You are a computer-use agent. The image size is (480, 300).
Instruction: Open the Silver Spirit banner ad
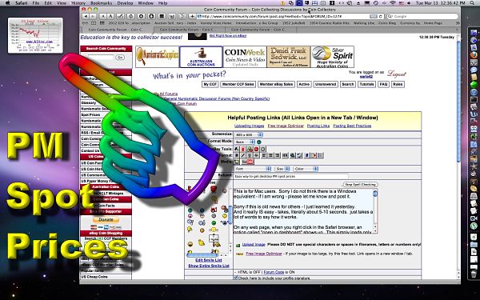tap(333, 57)
